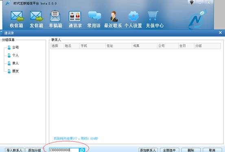Viewport: 225px width, 152px height.
Task: Select the 公司 group
Action: tap(13, 47)
